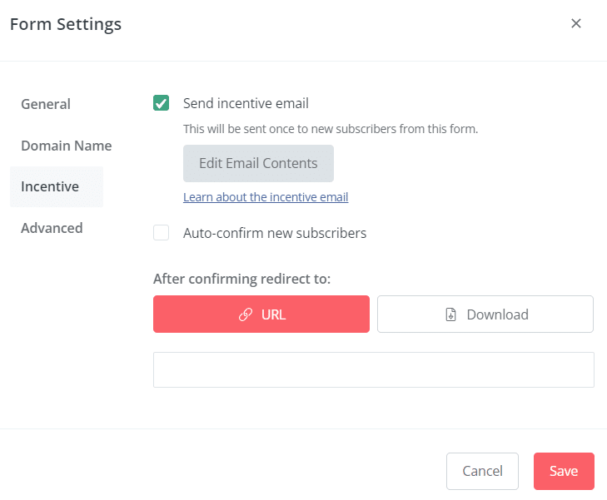Switch to the Domain Name tab
Image resolution: width=607 pixels, height=500 pixels.
tap(67, 146)
